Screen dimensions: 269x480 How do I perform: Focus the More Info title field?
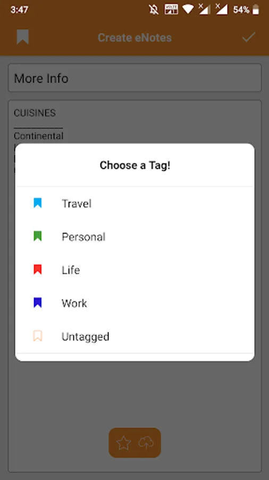(x=134, y=78)
